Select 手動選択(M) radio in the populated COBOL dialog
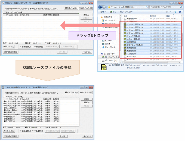Screen dimensions: 185x141 [33, 131]
